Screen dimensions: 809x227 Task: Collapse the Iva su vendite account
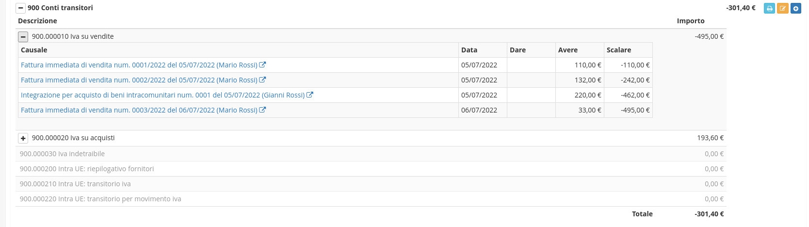coord(23,37)
